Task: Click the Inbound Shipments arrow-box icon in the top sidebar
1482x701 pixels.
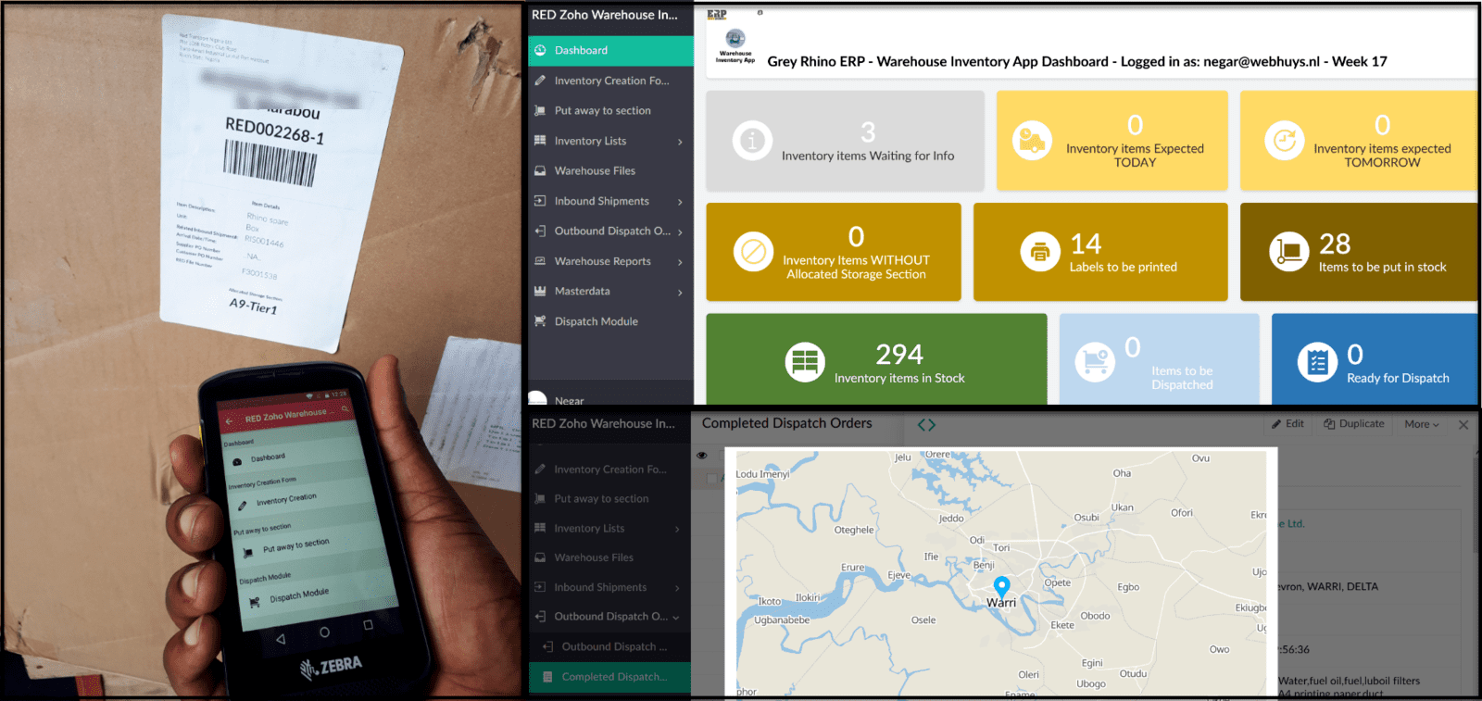Action: (x=540, y=201)
